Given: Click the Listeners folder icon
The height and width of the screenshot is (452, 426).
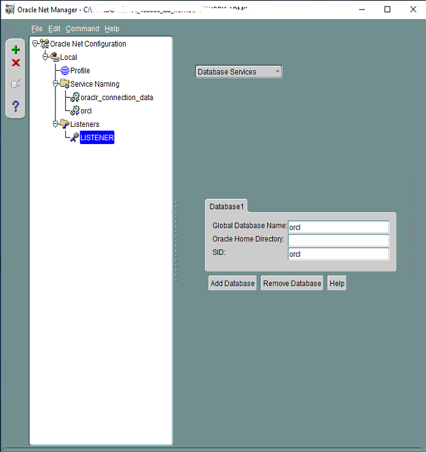Looking at the screenshot, I should coord(64,124).
